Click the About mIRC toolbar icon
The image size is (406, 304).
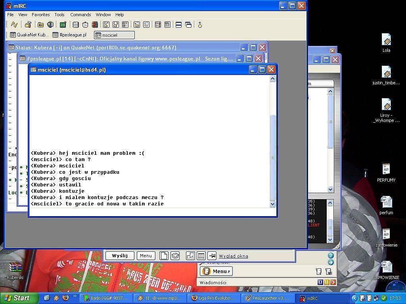pyautogui.click(x=200, y=25)
